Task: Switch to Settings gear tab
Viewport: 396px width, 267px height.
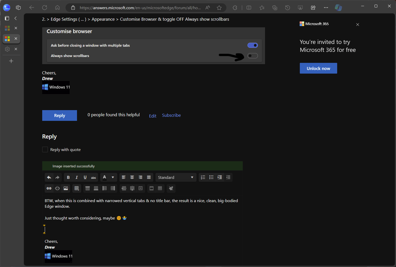Action: pyautogui.click(x=7, y=49)
